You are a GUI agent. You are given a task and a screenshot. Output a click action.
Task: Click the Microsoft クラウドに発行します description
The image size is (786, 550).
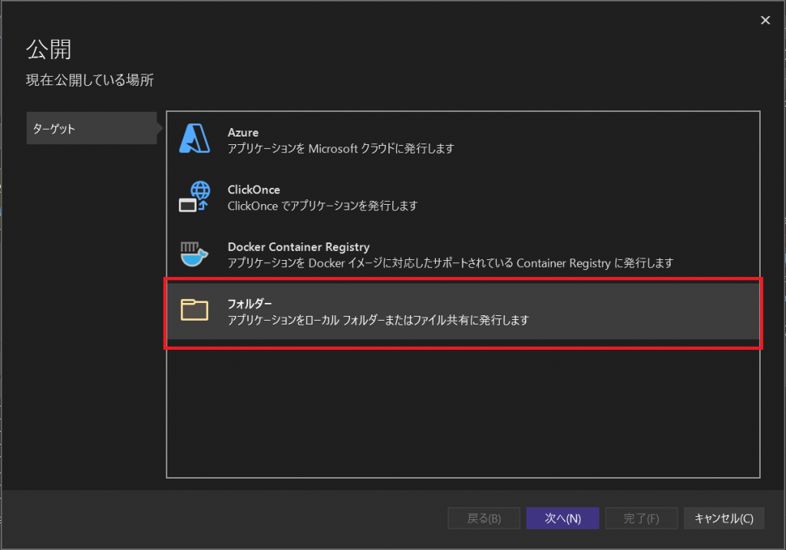[x=341, y=148]
